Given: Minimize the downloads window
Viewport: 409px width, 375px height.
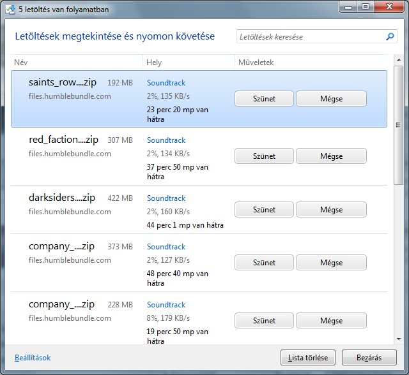Looking at the screenshot, I should (x=348, y=7).
